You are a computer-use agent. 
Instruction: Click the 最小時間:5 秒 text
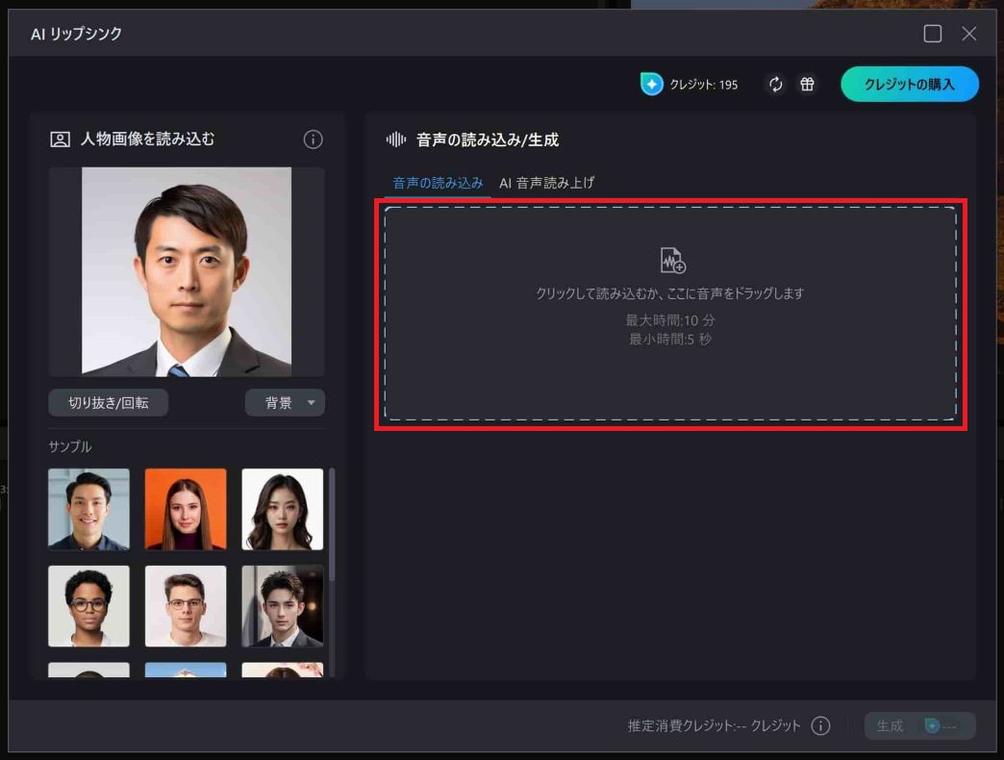tap(670, 340)
